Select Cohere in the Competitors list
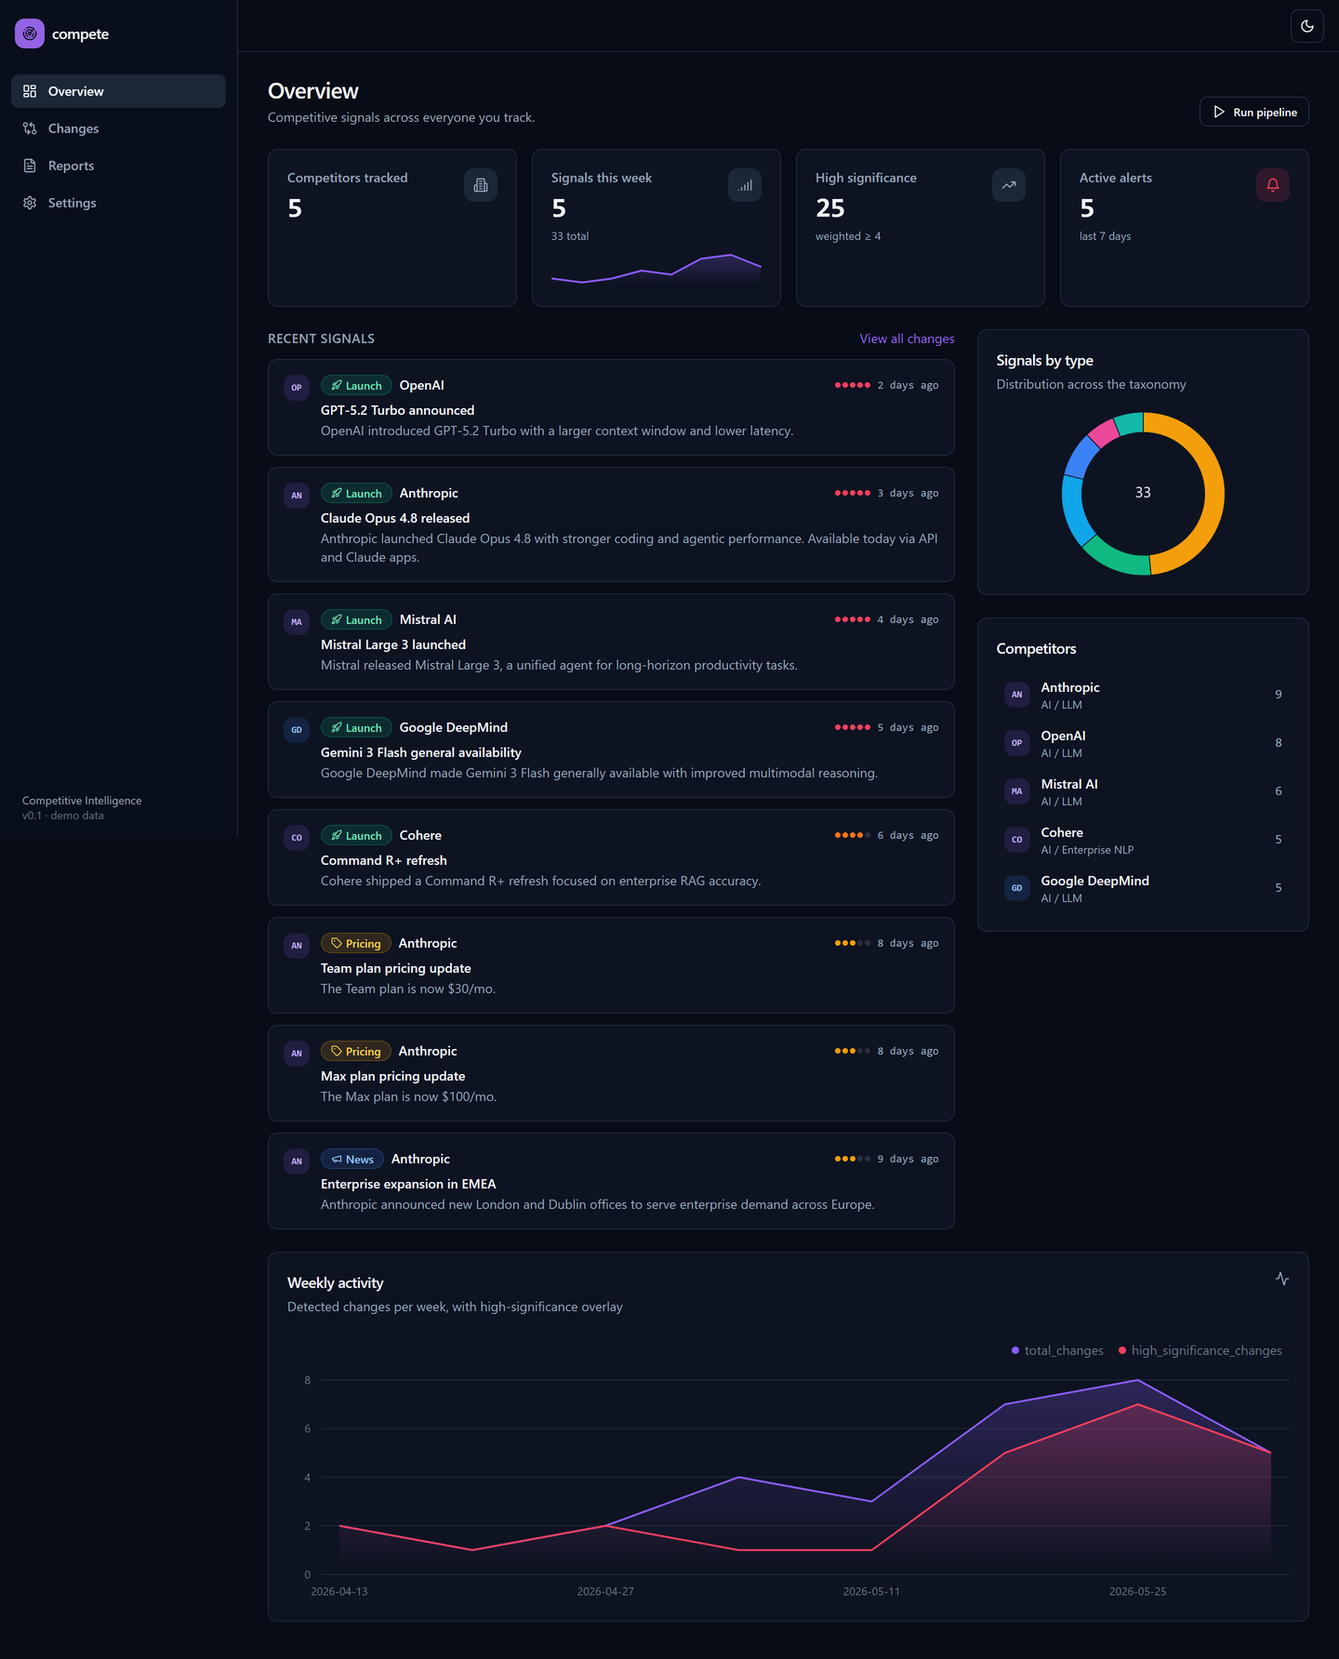1339x1659 pixels. pyautogui.click(x=1143, y=840)
